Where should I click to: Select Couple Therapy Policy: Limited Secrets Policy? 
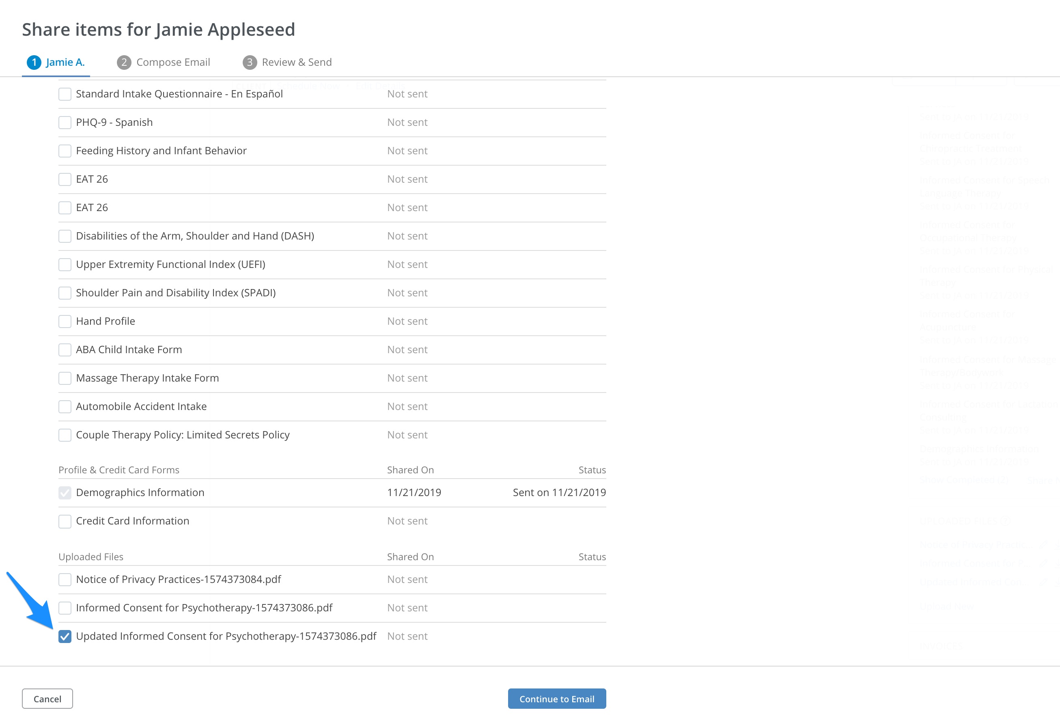65,435
